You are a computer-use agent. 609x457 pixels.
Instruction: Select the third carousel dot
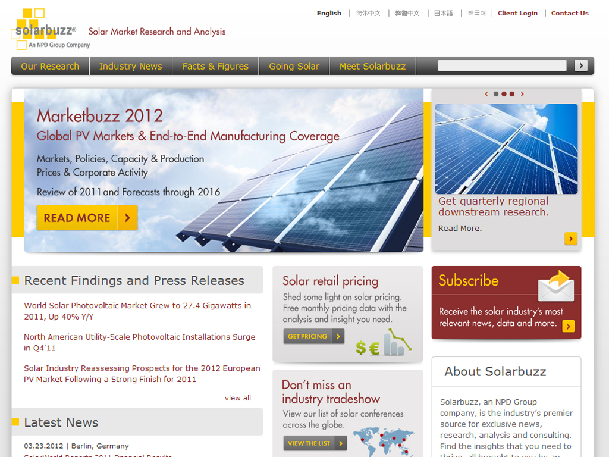512,93
